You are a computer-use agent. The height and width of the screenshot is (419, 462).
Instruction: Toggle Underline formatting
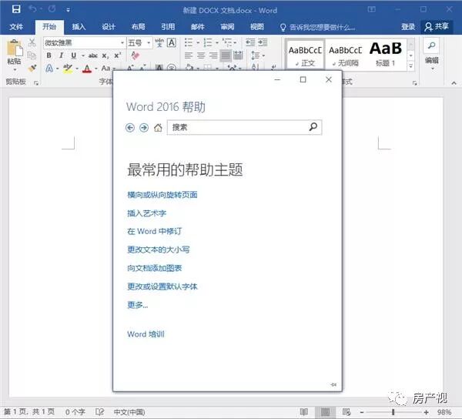coord(74,55)
